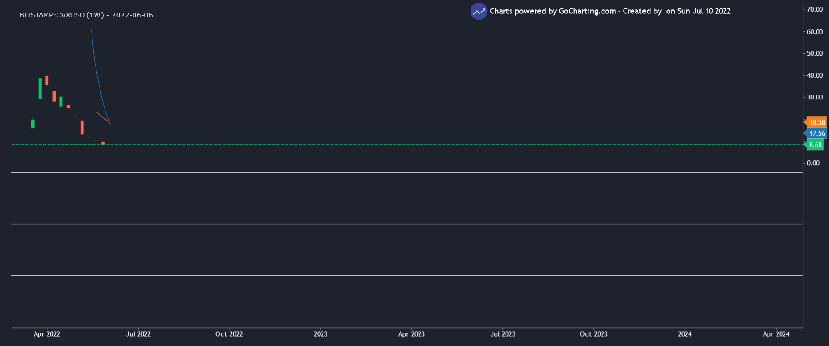Click the BITSTAMP:CVXUSD (1W) chart title
This screenshot has height=346, width=829.
pyautogui.click(x=86, y=15)
